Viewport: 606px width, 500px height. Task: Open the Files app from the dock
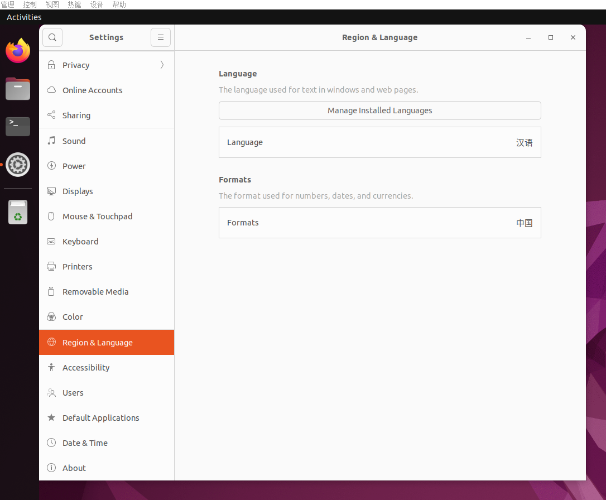coord(17,89)
